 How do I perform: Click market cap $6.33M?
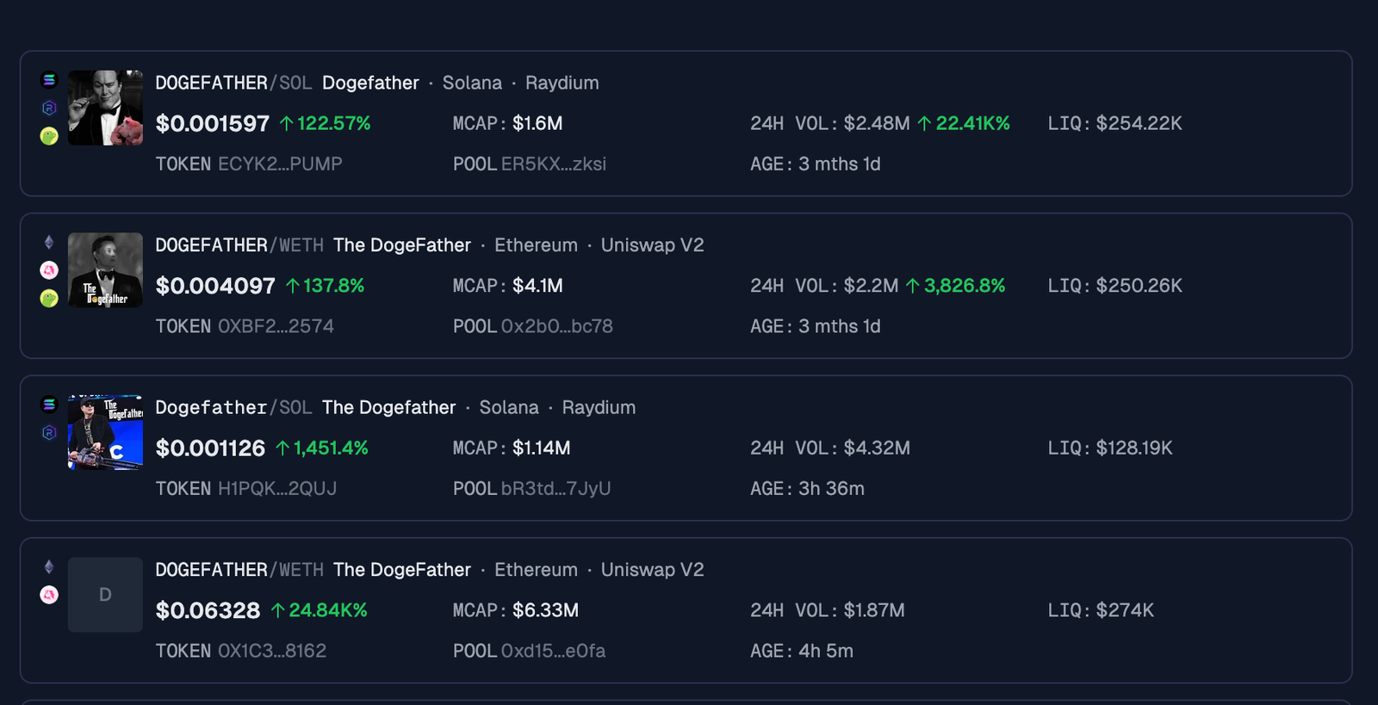coord(545,610)
